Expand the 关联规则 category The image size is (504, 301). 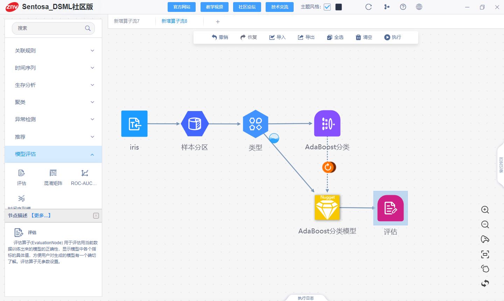(53, 50)
